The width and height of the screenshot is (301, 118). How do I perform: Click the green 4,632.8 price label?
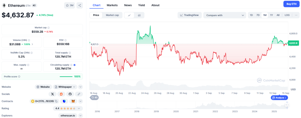pyautogui.click(x=293, y=43)
